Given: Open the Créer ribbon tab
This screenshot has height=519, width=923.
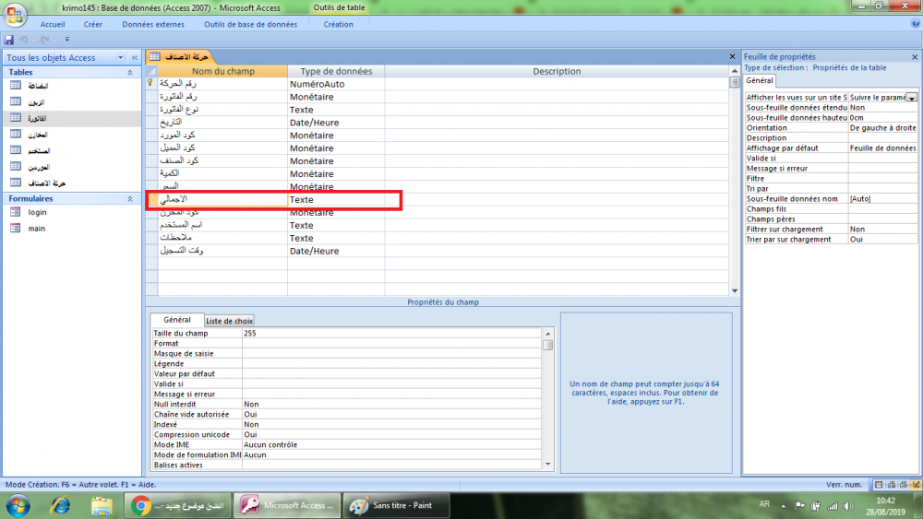Looking at the screenshot, I should tap(93, 25).
